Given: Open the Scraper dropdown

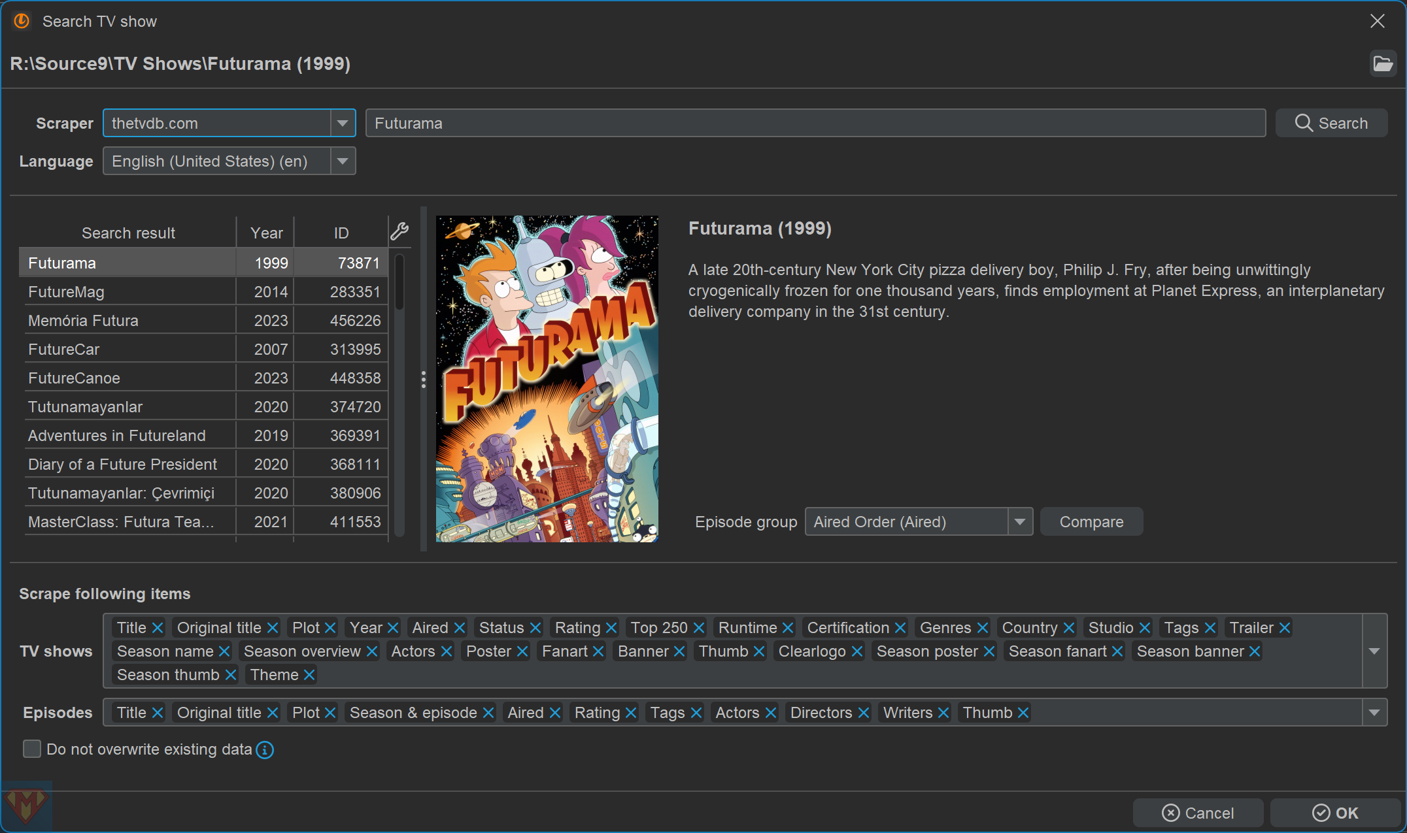Looking at the screenshot, I should 343,123.
